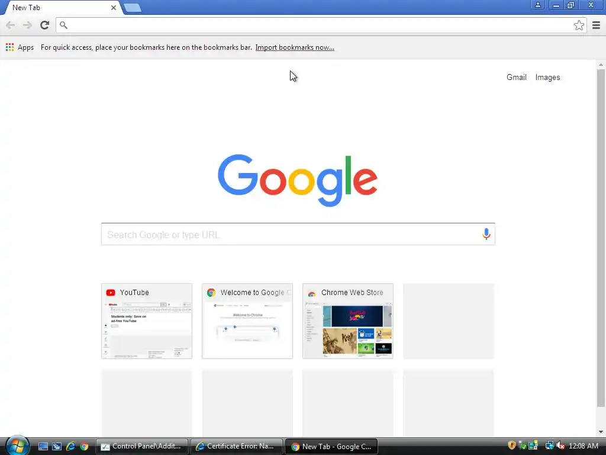Click the network tray icon

point(549,446)
